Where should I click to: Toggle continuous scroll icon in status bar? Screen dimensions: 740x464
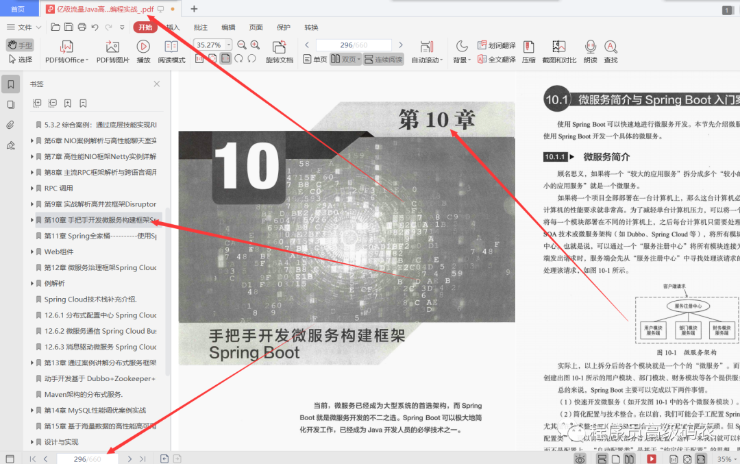[602, 459]
